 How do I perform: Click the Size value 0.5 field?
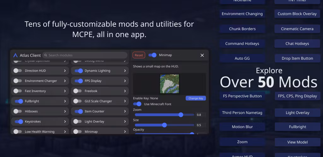pyautogui.click(x=201, y=125)
